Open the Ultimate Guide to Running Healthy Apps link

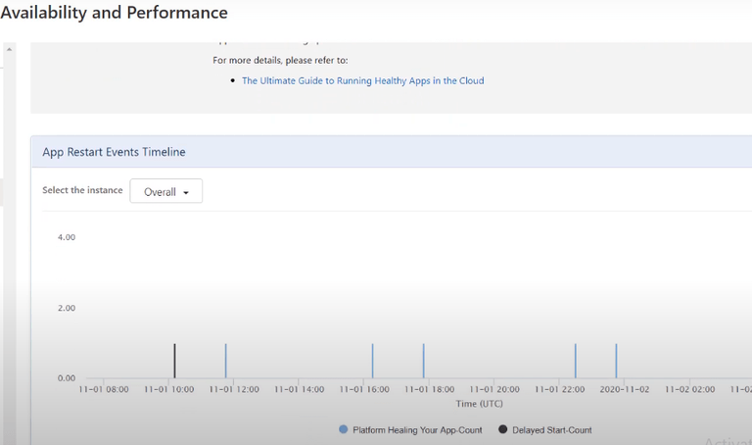point(362,80)
